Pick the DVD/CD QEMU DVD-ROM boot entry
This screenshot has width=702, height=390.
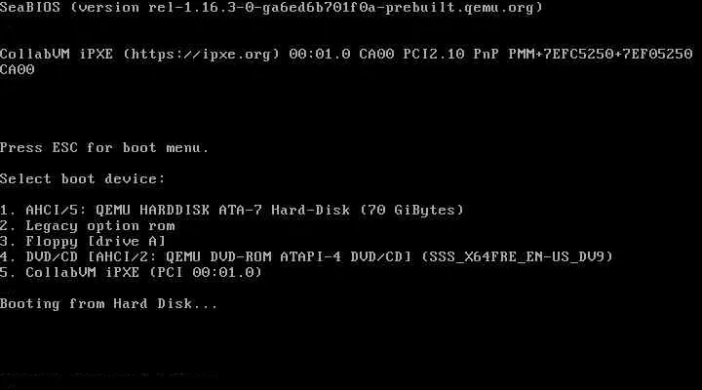[306, 257]
